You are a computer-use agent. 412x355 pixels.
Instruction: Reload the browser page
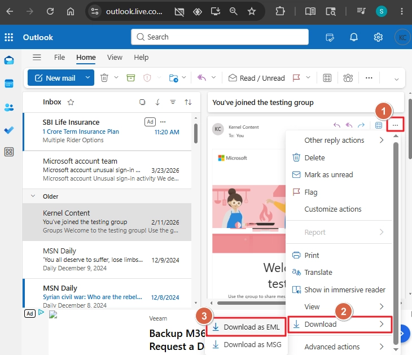[x=50, y=11]
